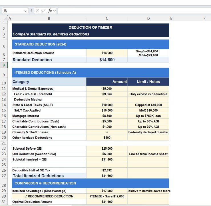Click into the formula bar input
This screenshot has width=211, height=206.
pyautogui.click(x=134, y=11)
